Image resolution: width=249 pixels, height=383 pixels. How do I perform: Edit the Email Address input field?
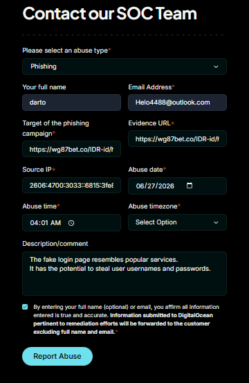(177, 103)
